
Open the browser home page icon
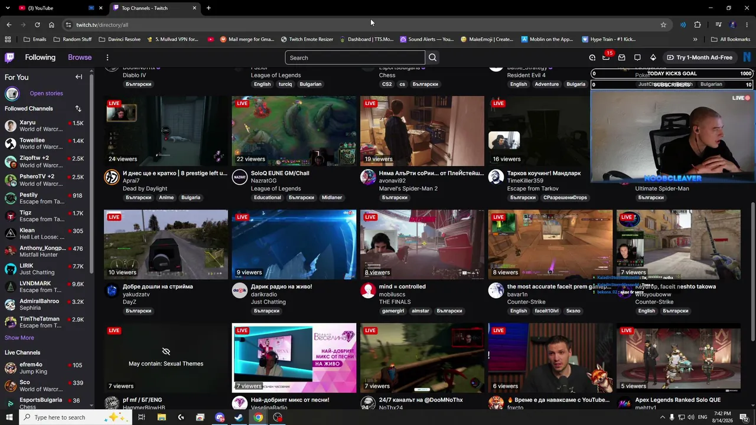point(51,25)
